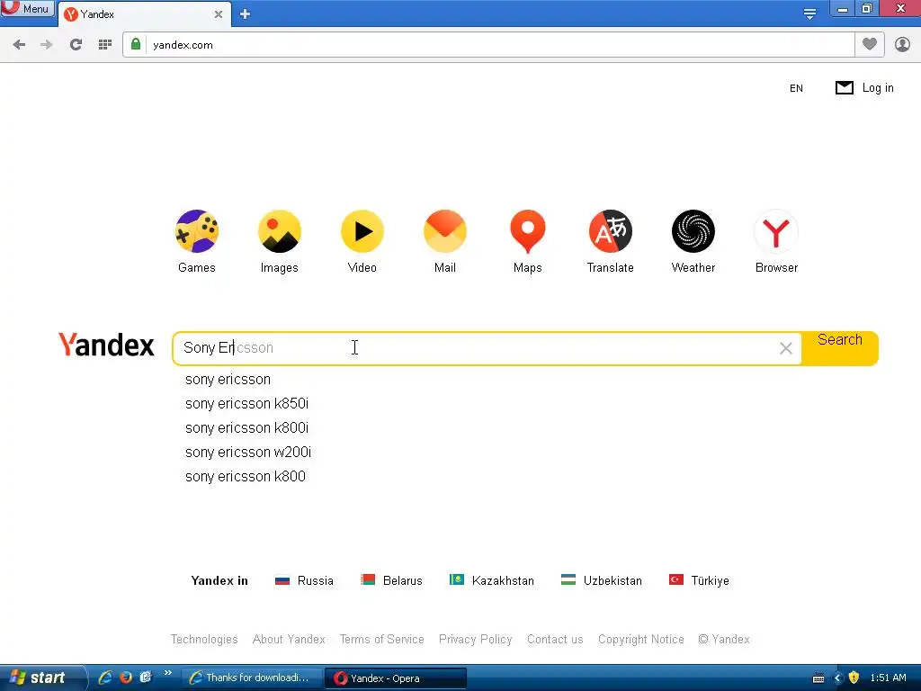
Task: Go back with browser back arrow
Action: (x=19, y=45)
